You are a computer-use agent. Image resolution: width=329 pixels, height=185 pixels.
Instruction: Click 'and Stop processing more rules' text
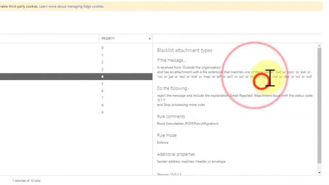pos(181,105)
